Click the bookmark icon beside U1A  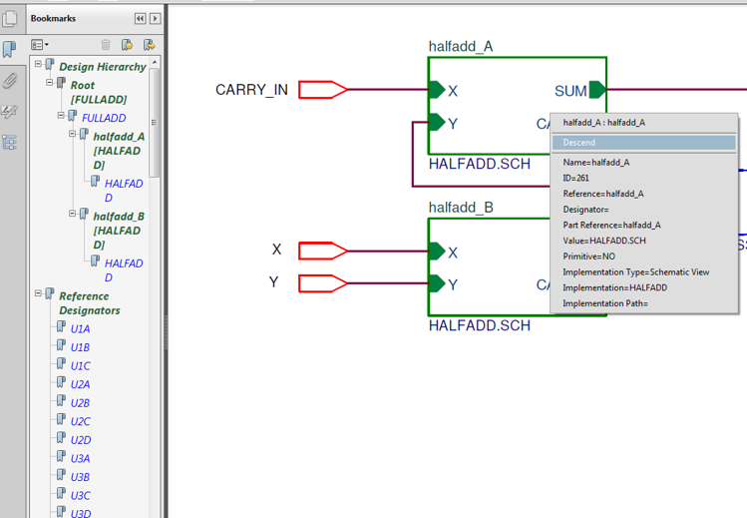click(61, 326)
